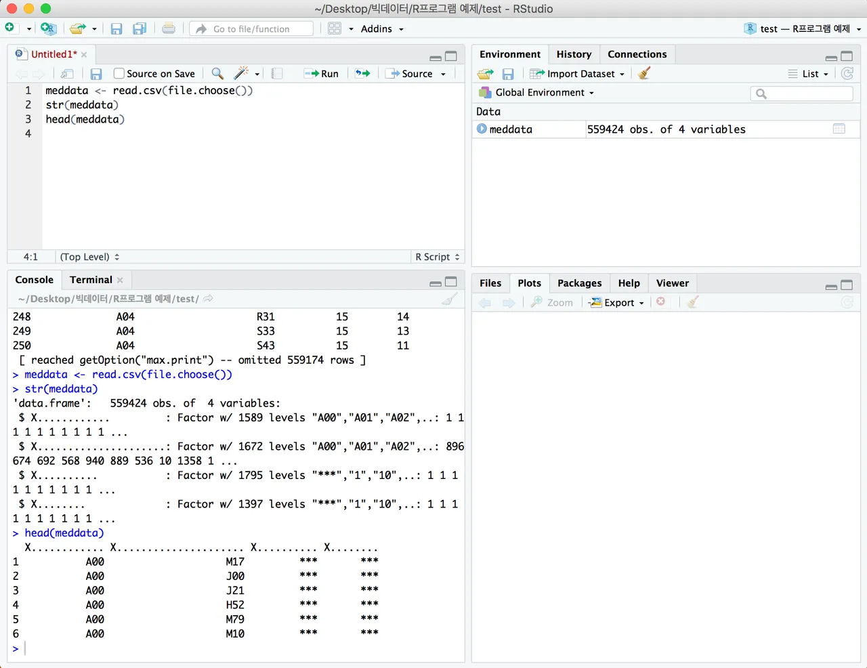The height and width of the screenshot is (668, 867).
Task: Open the test project menu
Action: pyautogui.click(x=803, y=28)
